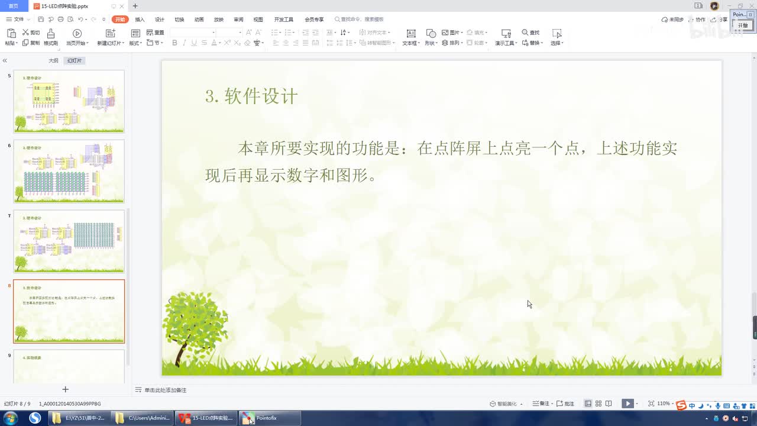The image size is (757, 426).
Task: Cut the selection with the scissors icon
Action: 25,33
